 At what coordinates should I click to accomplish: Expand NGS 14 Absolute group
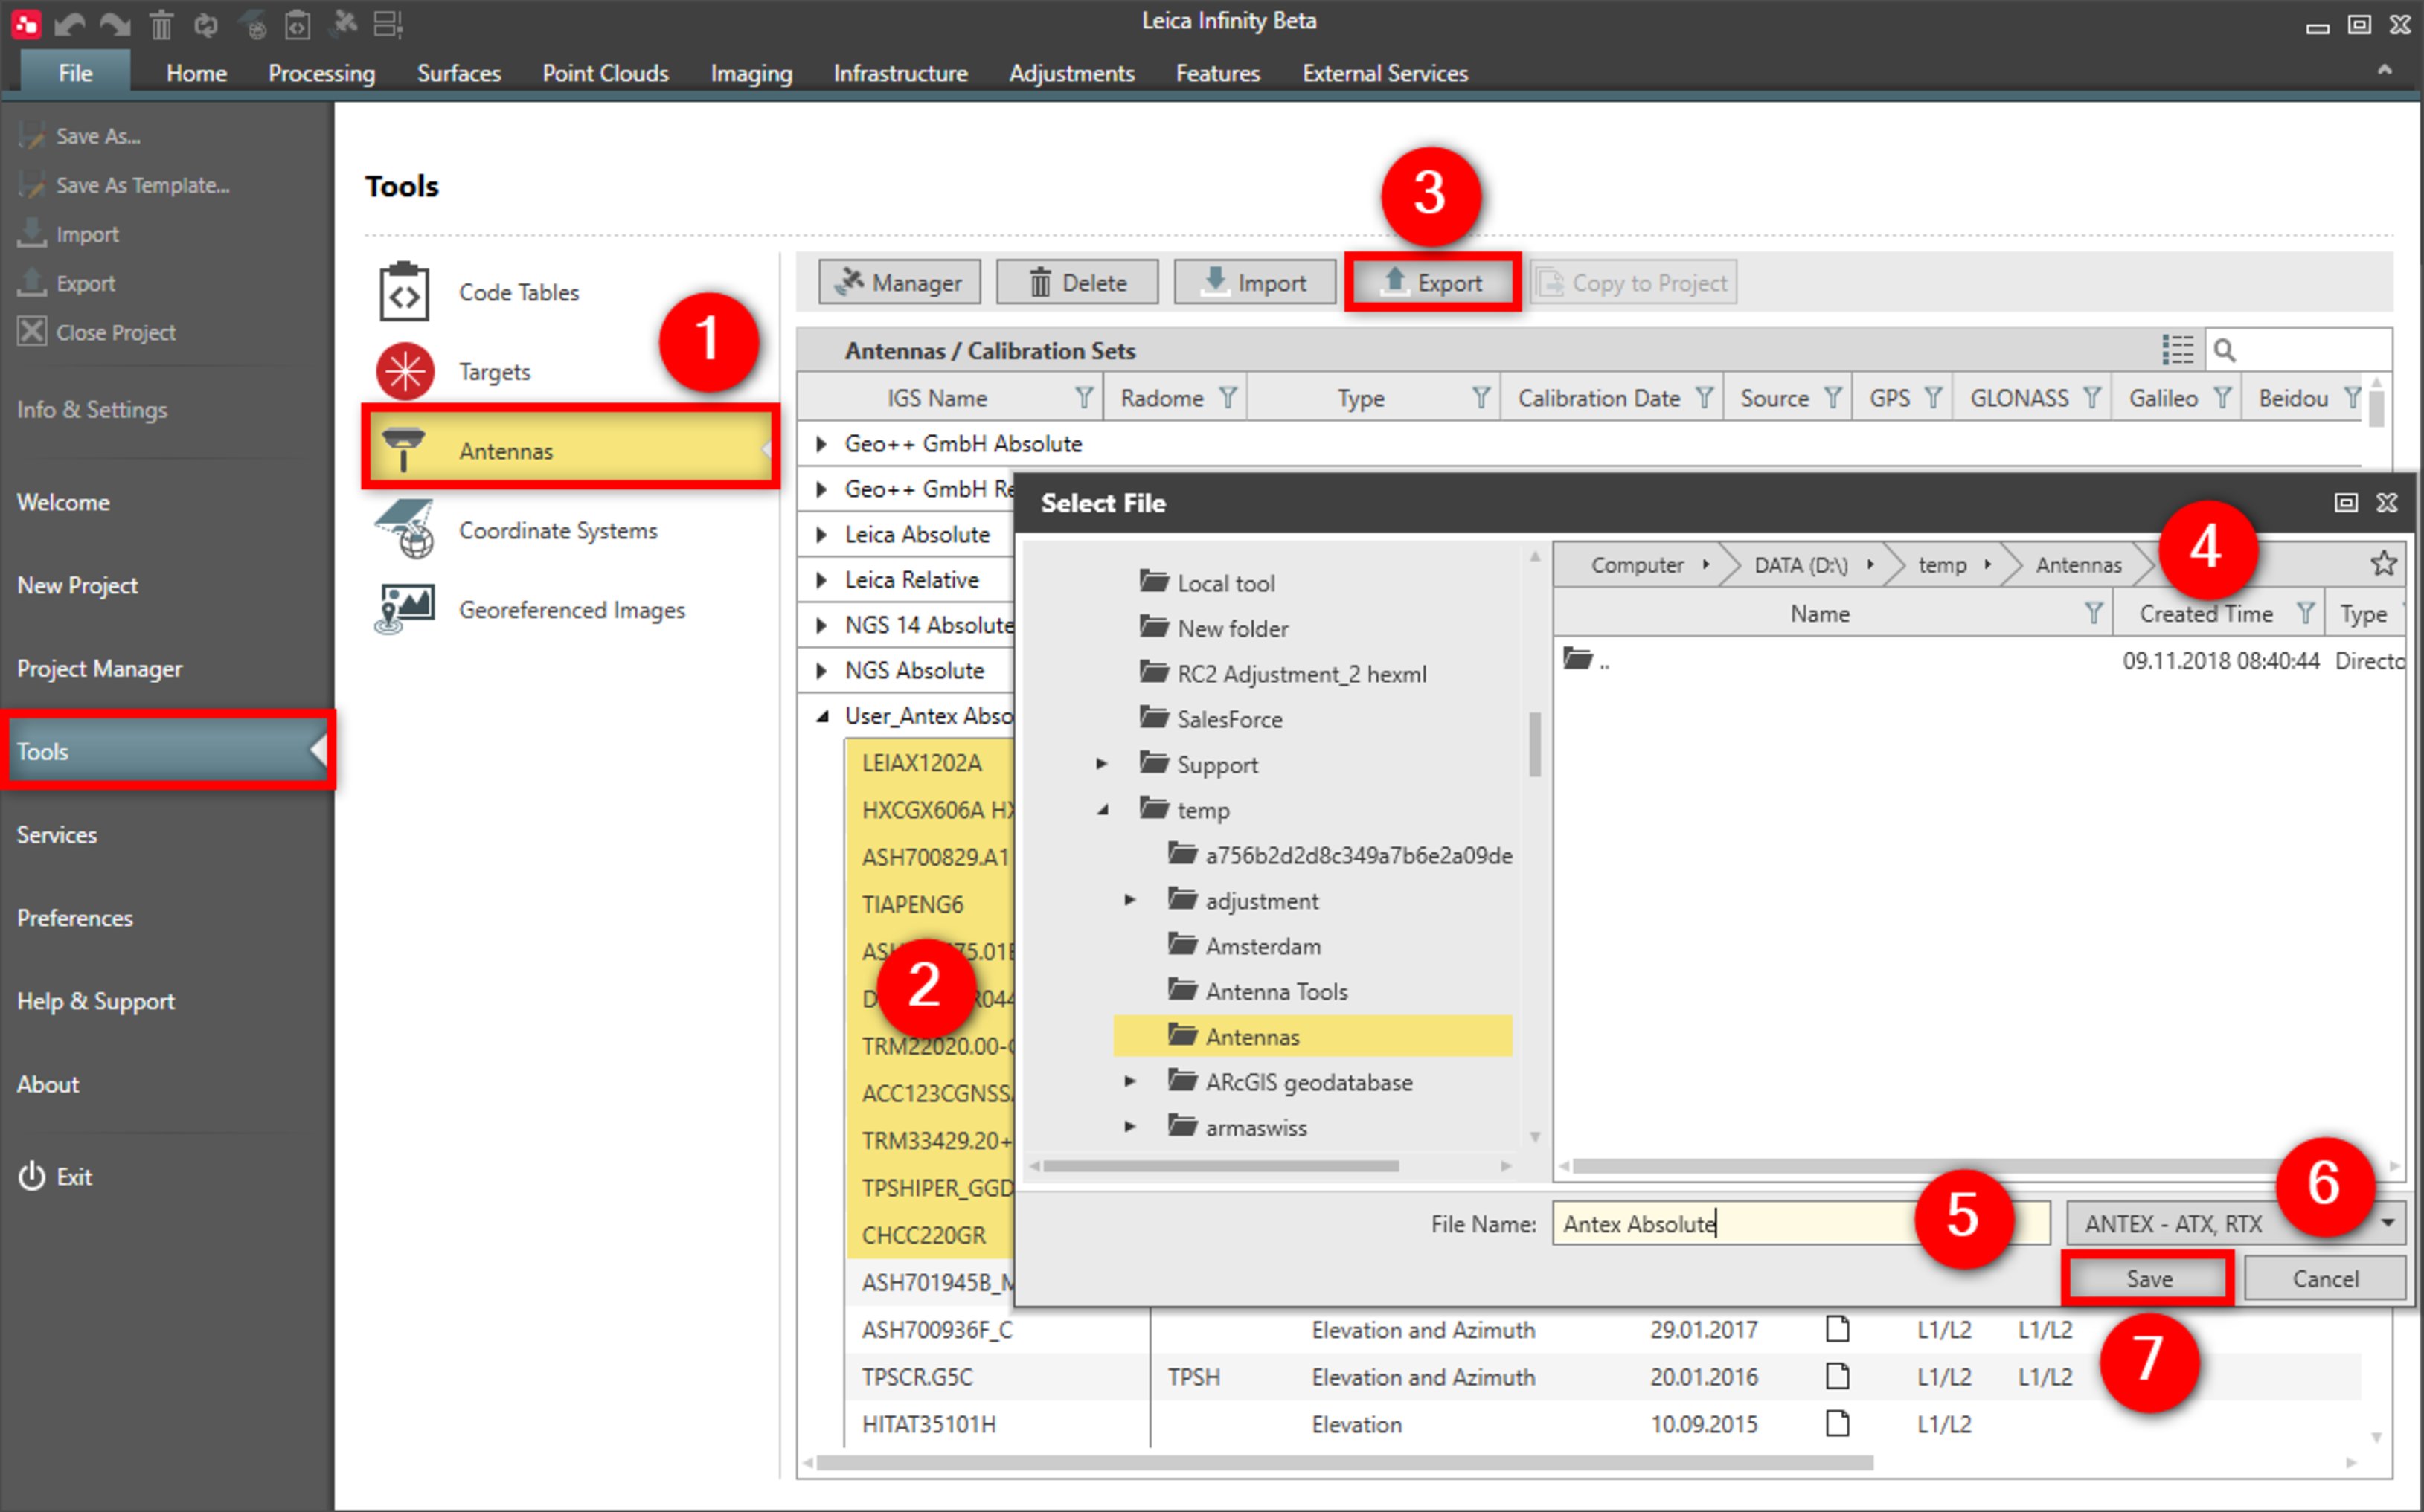click(x=821, y=625)
